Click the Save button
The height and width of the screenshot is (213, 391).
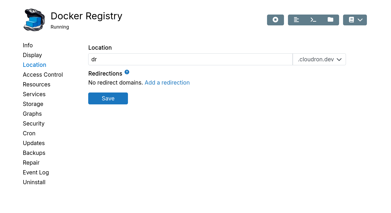(108, 98)
